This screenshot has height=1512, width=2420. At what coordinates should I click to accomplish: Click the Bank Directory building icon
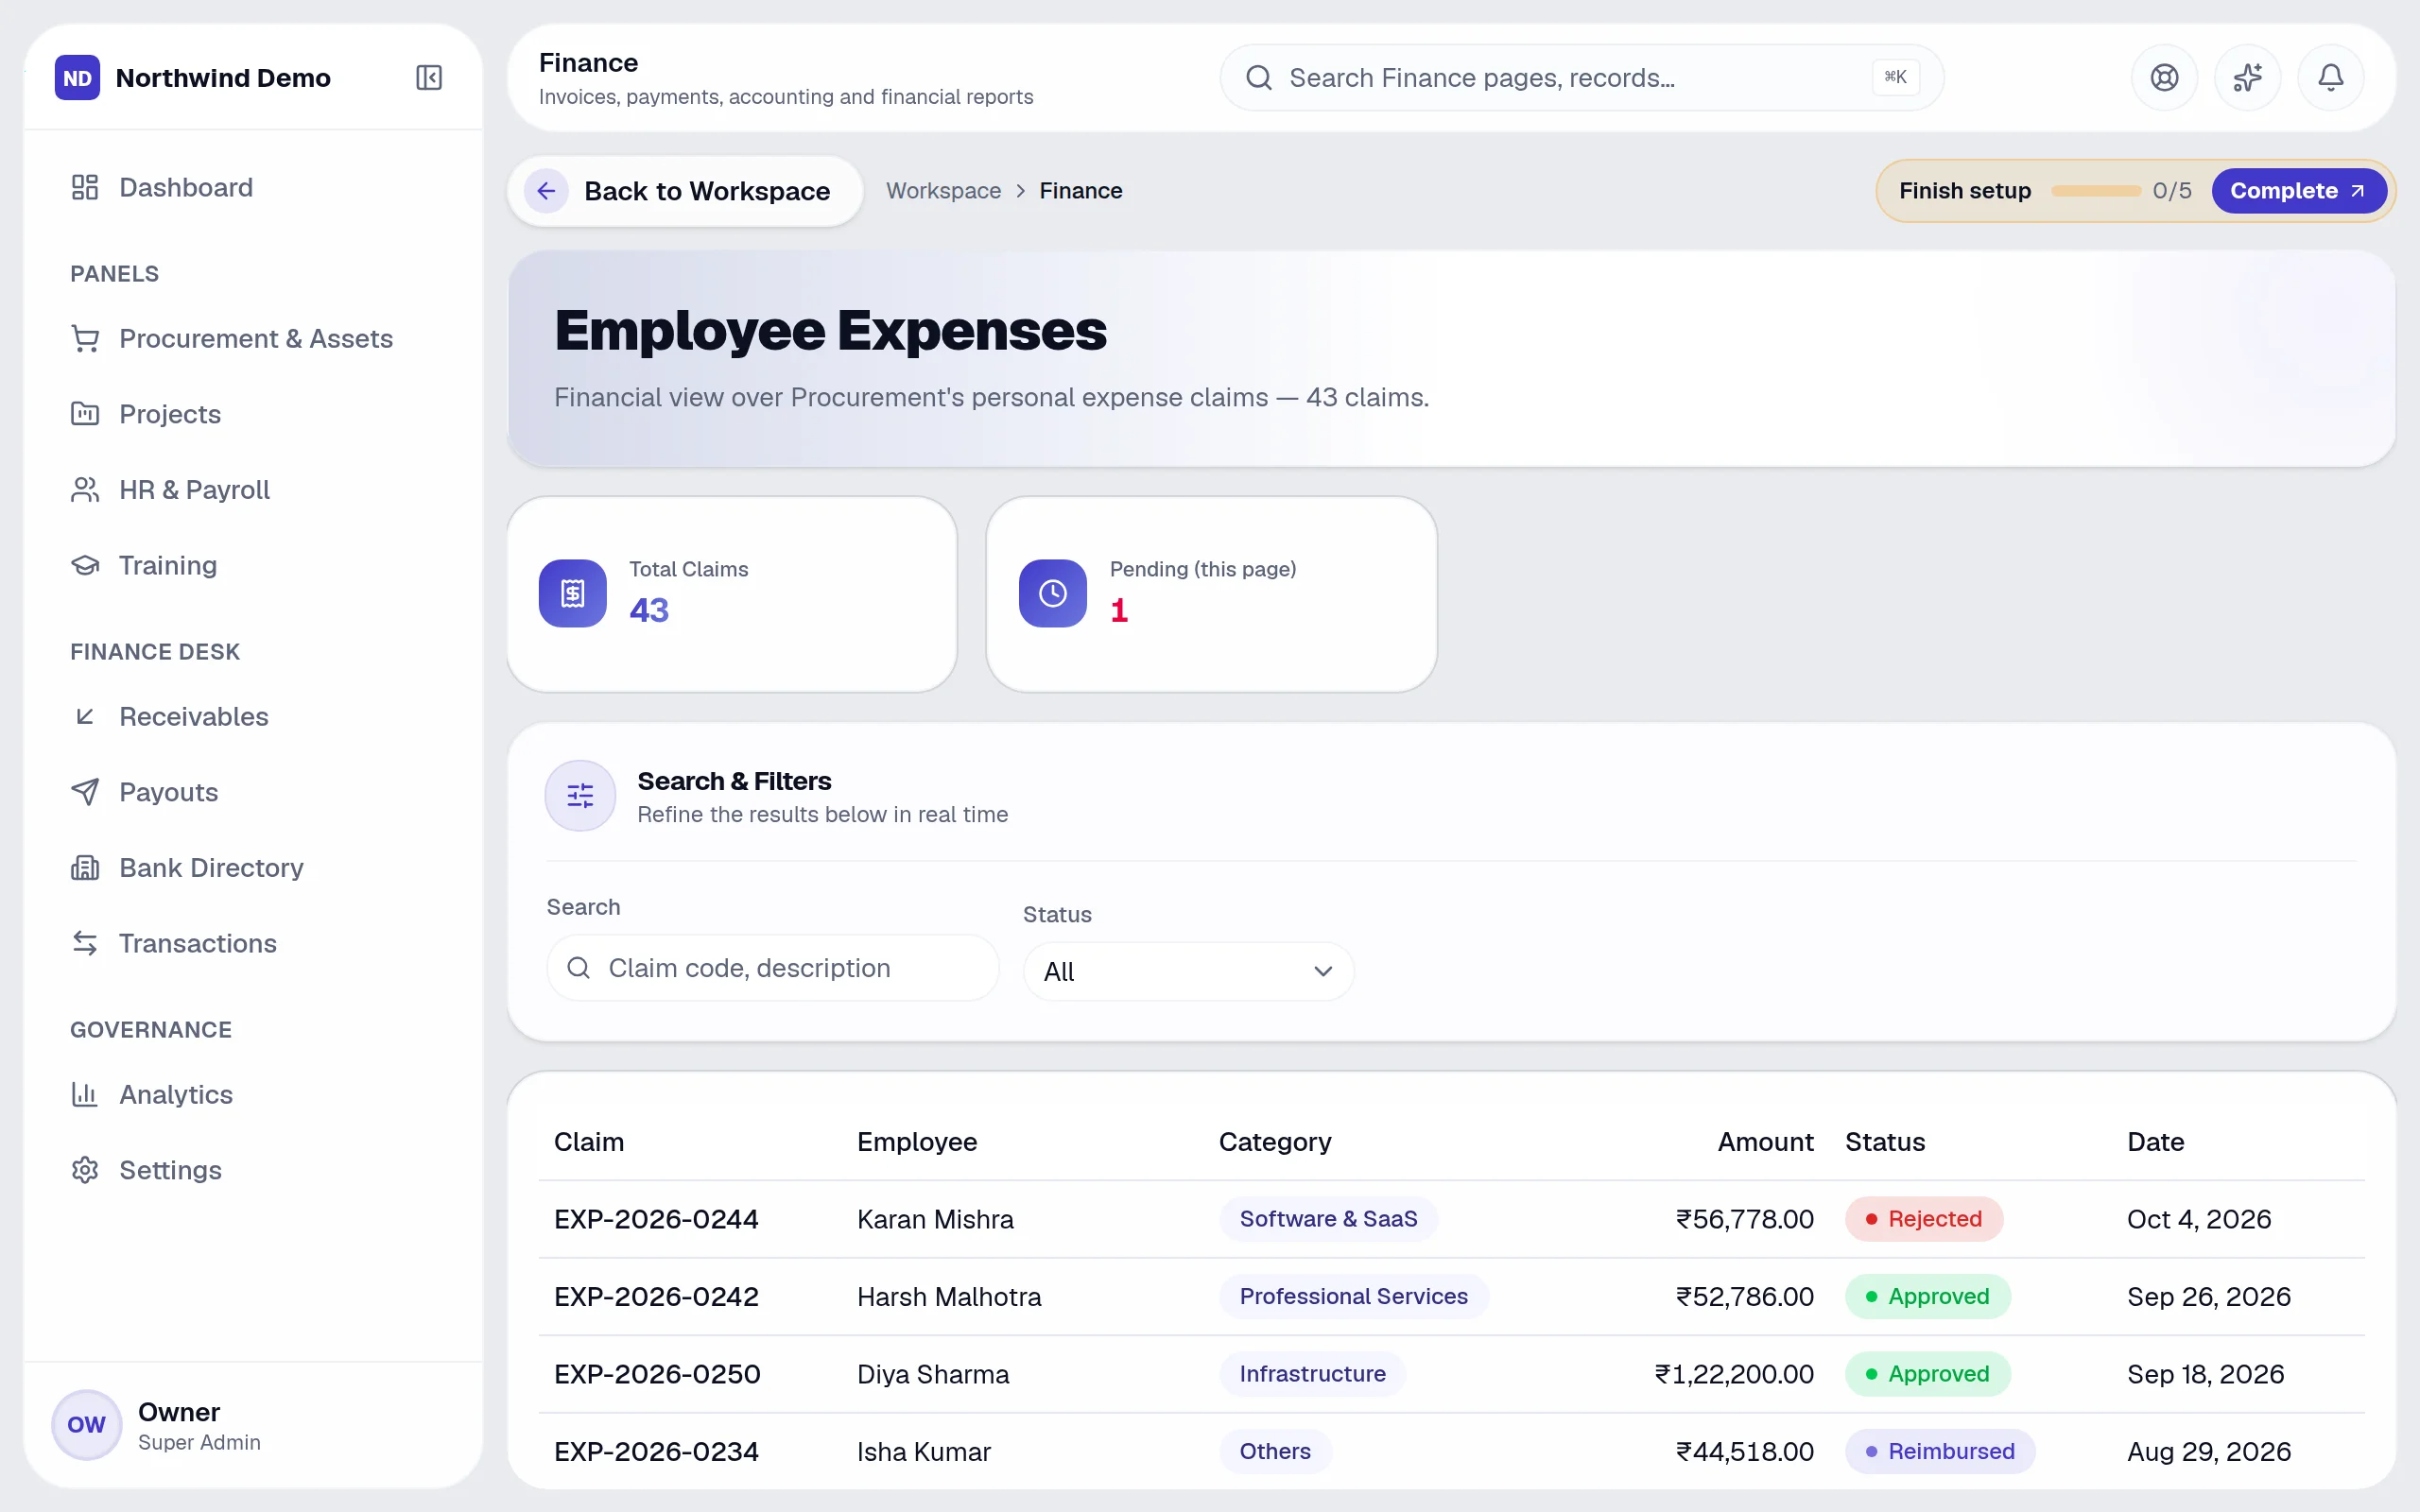85,868
